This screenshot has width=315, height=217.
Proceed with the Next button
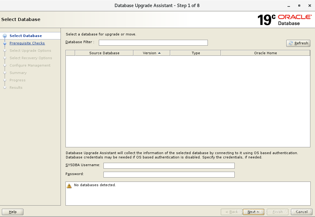click(253, 212)
